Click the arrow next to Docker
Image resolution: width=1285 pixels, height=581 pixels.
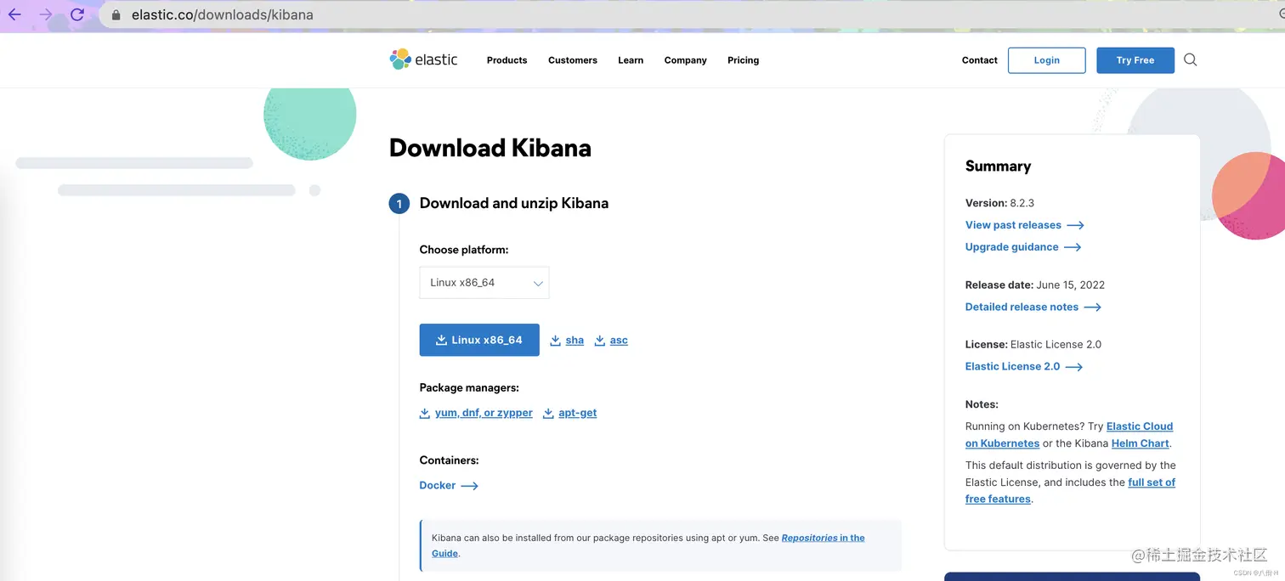coord(469,486)
